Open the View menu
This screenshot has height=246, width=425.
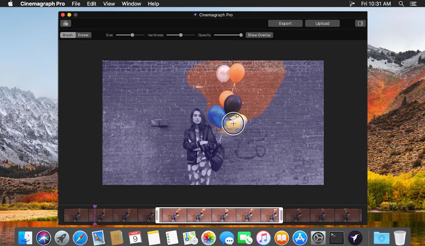[x=109, y=4]
